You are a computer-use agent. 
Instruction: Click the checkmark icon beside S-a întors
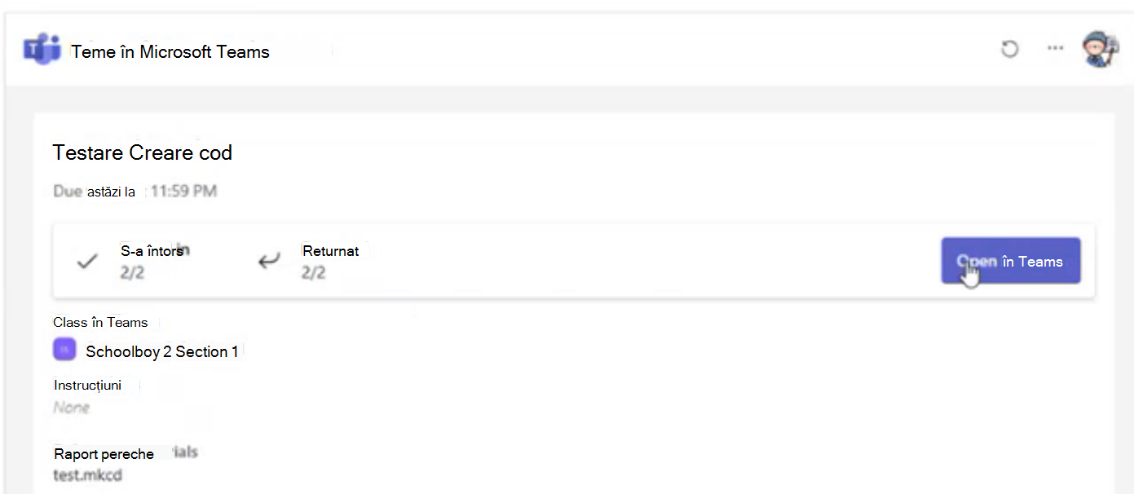87,262
